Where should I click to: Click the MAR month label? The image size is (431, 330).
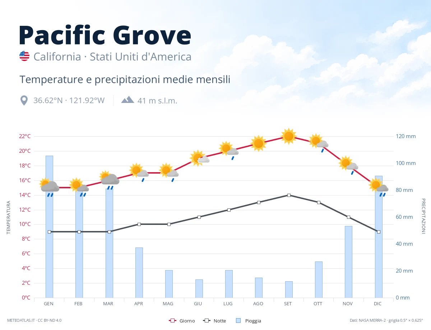(108, 304)
